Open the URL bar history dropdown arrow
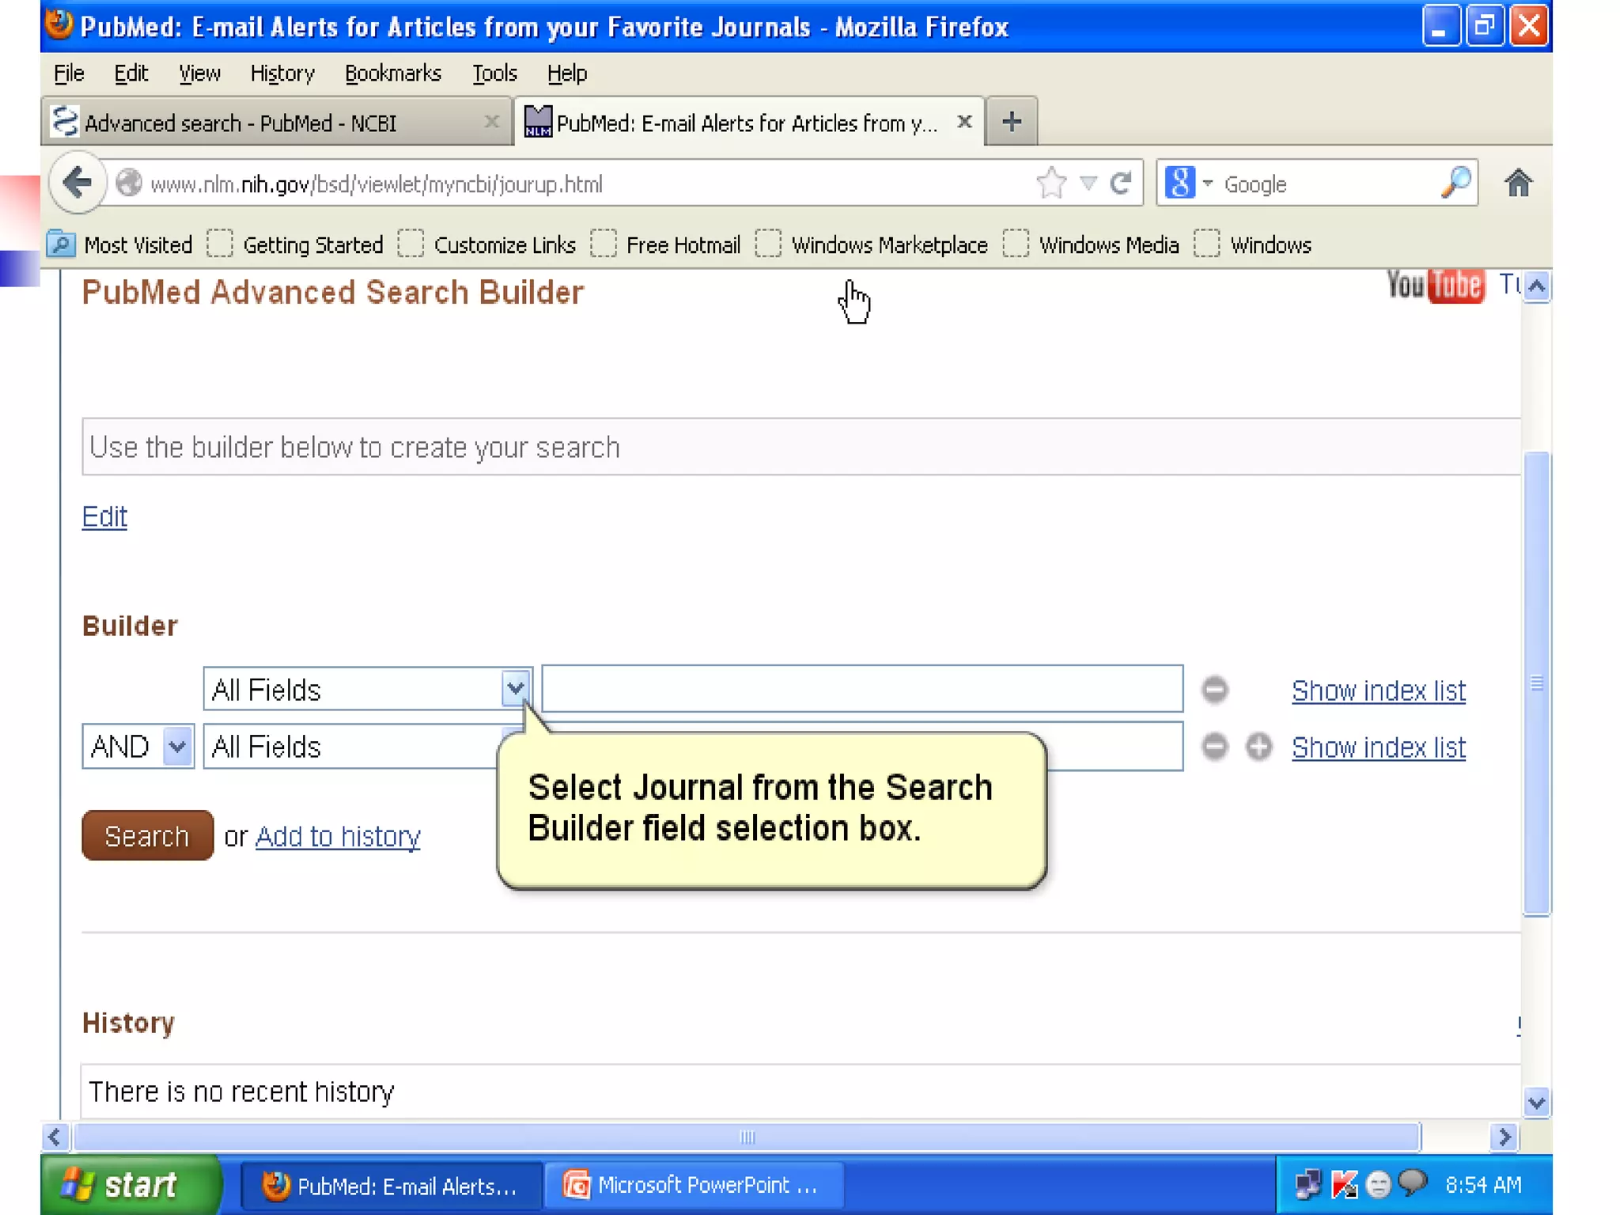 1088,184
